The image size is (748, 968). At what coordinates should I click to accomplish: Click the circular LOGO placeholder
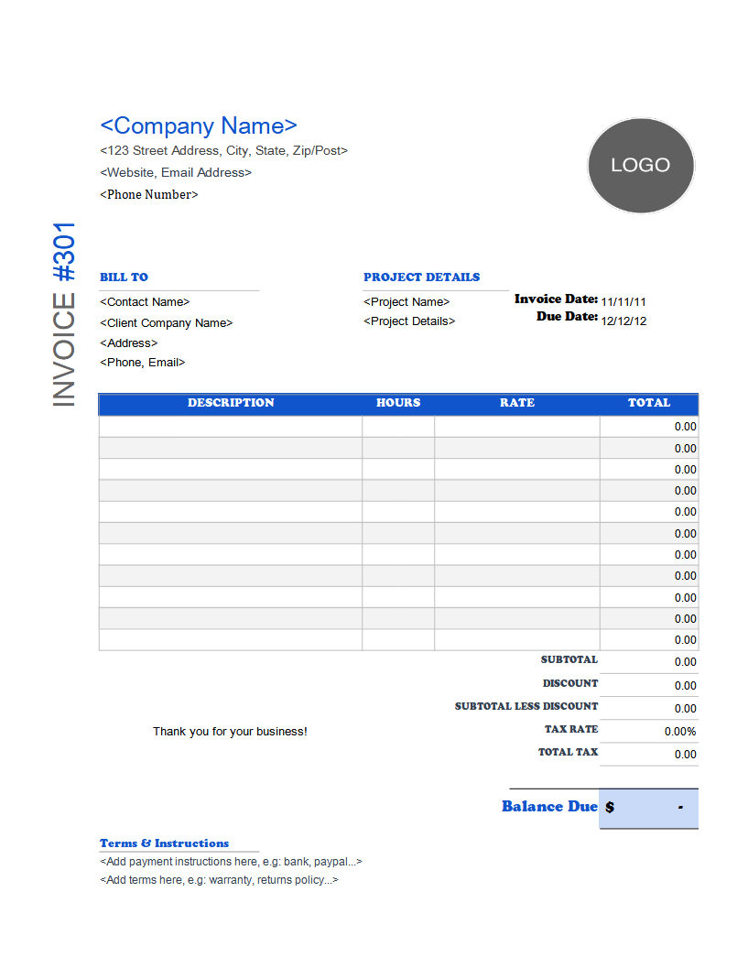(641, 166)
